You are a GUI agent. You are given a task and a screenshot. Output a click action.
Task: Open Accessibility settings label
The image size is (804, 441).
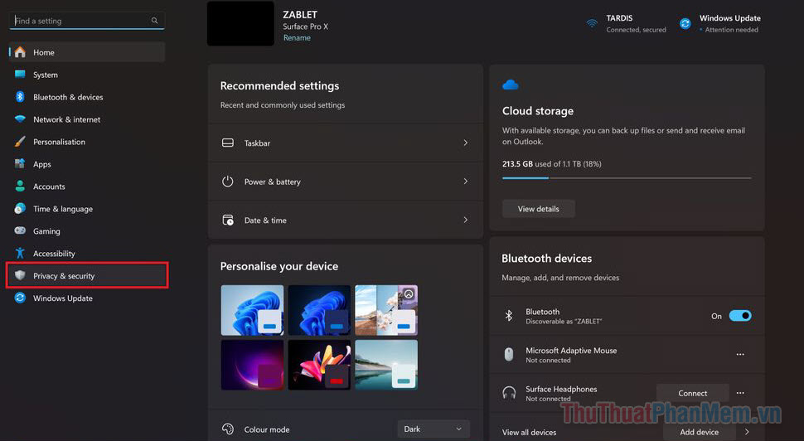tap(54, 254)
